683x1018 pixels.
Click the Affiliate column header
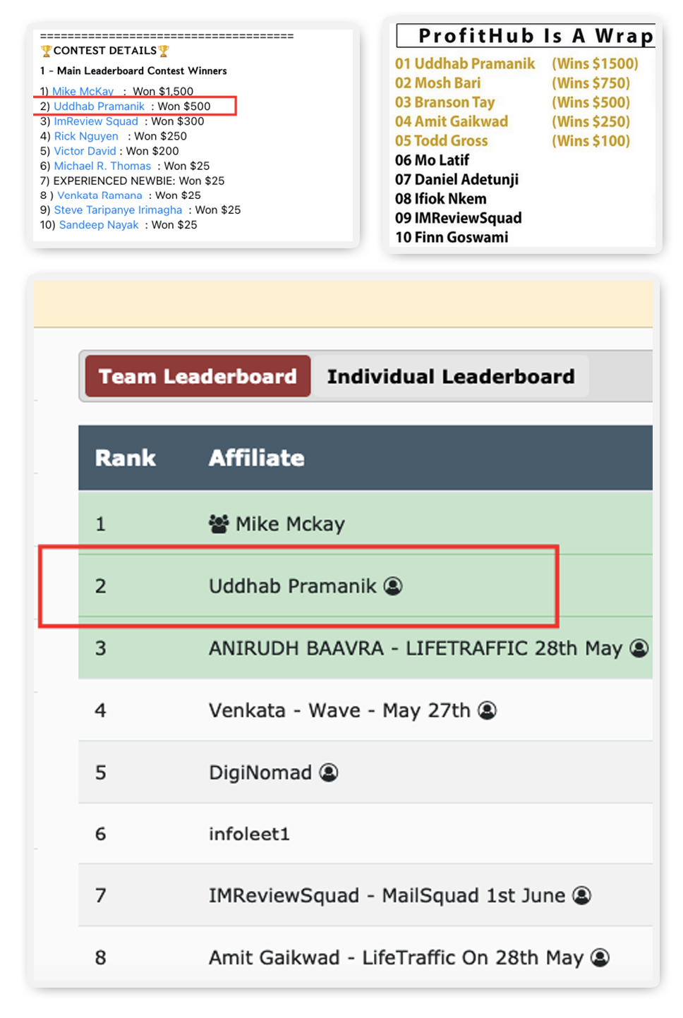256,458
